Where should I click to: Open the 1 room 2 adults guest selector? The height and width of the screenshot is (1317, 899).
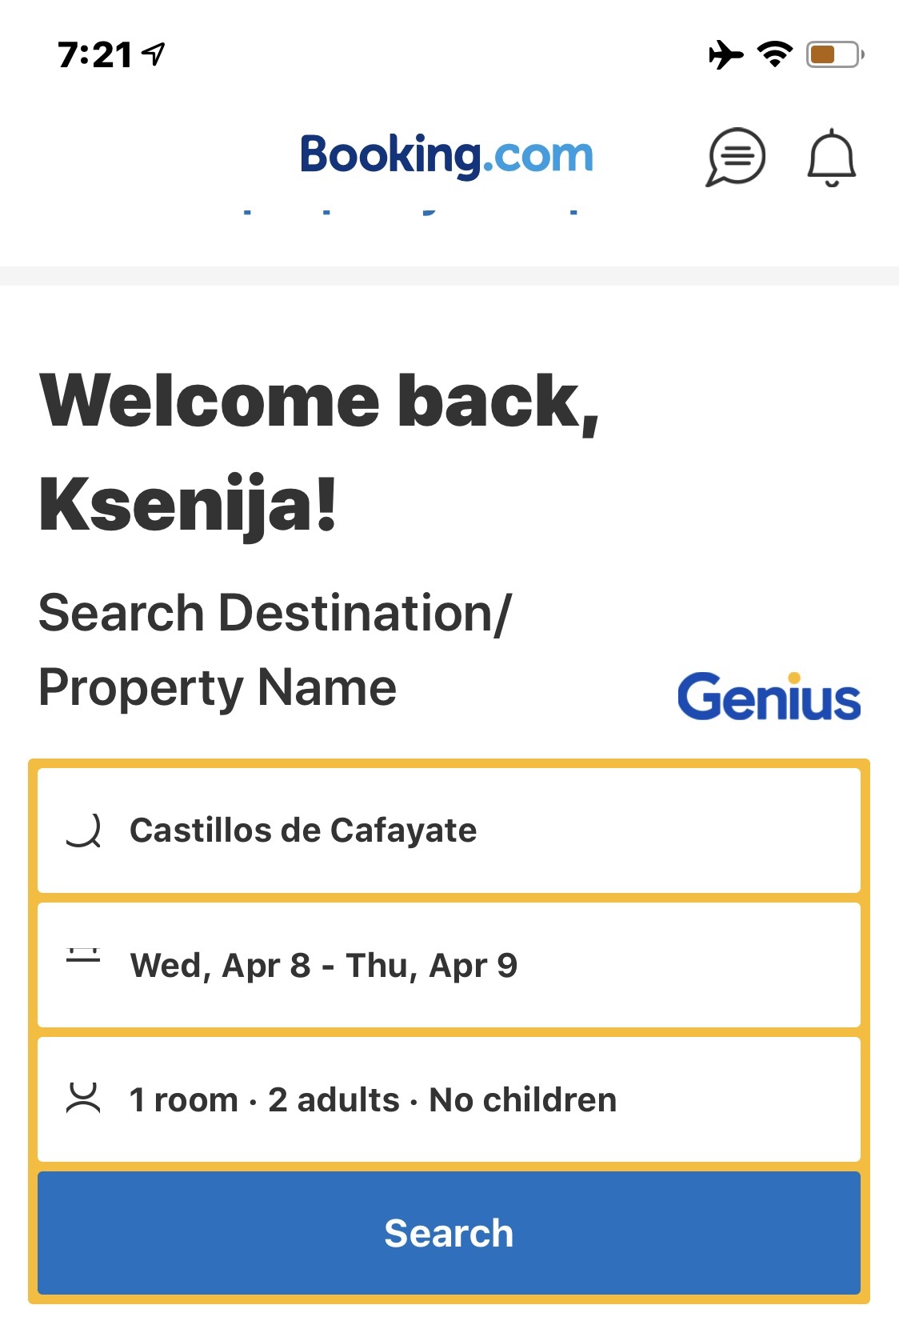pyautogui.click(x=448, y=1099)
